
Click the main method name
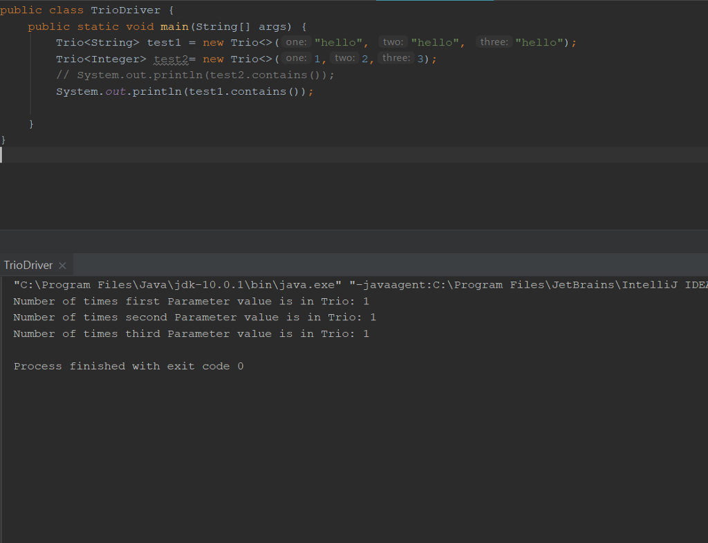point(174,27)
